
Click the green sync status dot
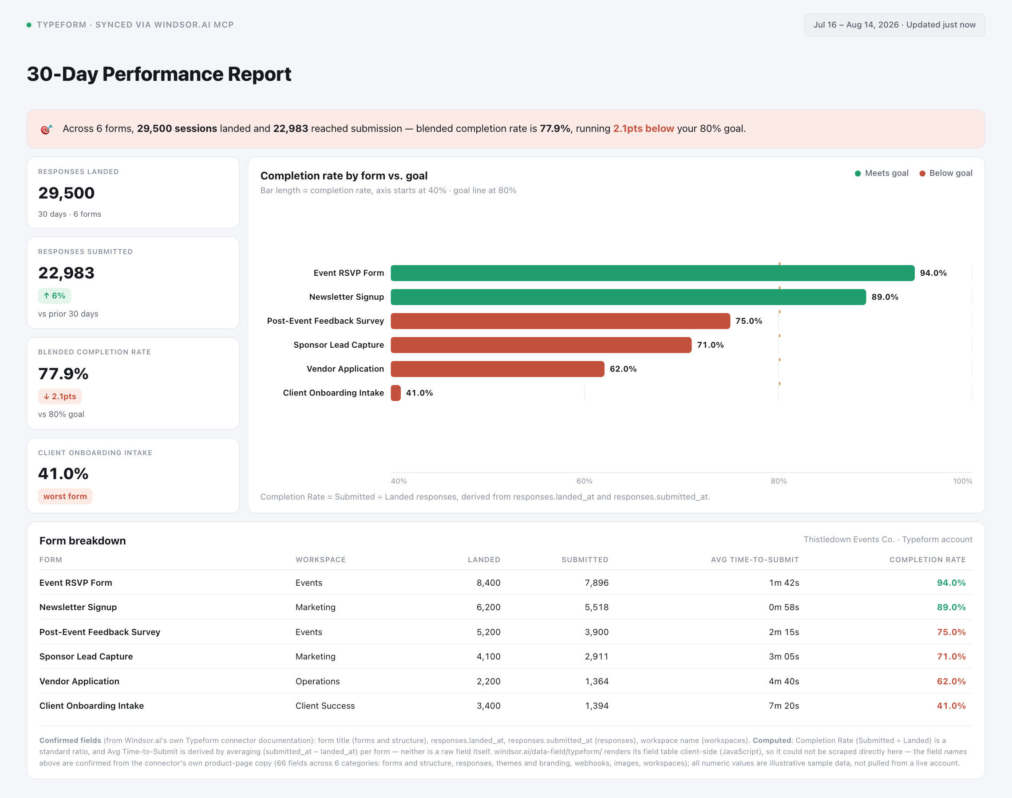(29, 25)
